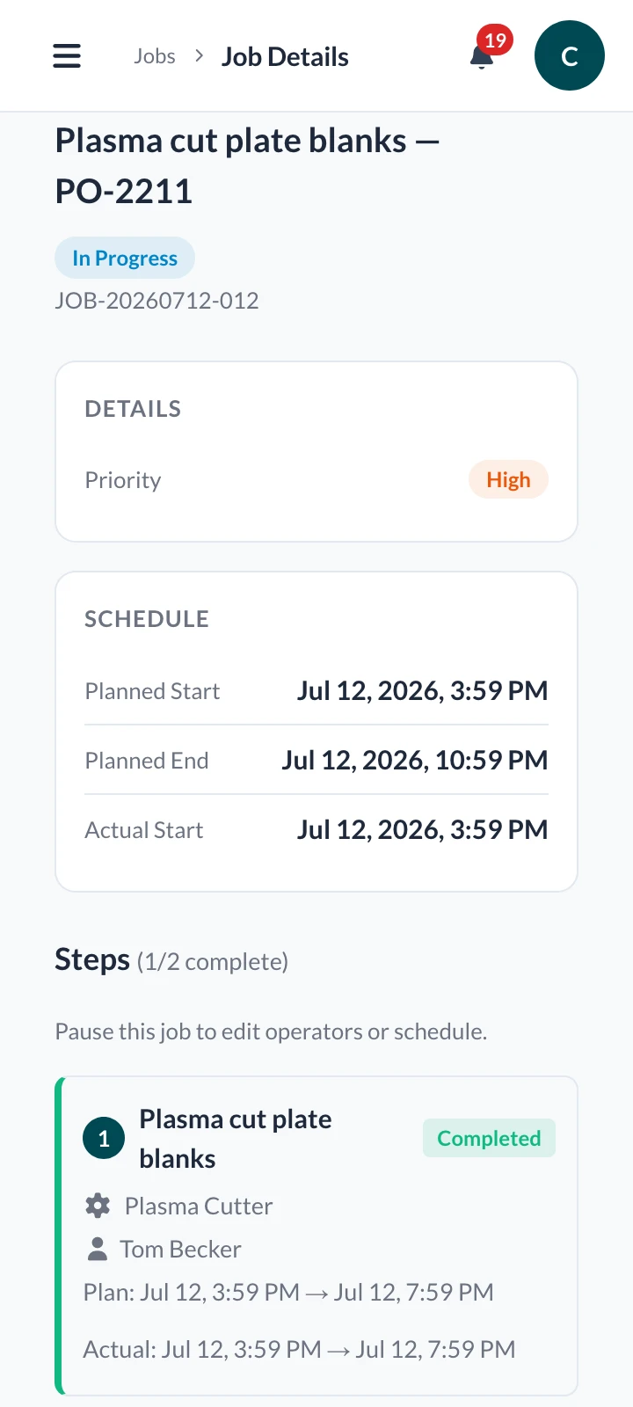Click the operator person icon
633x1407 pixels.
click(x=97, y=1249)
